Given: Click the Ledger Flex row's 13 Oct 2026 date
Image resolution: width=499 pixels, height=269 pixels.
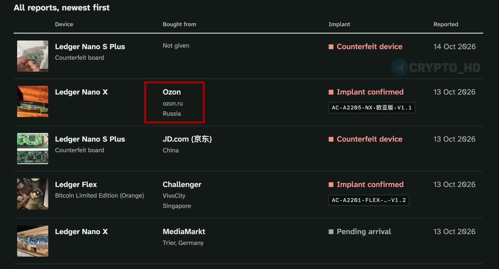Looking at the screenshot, I should tap(455, 185).
